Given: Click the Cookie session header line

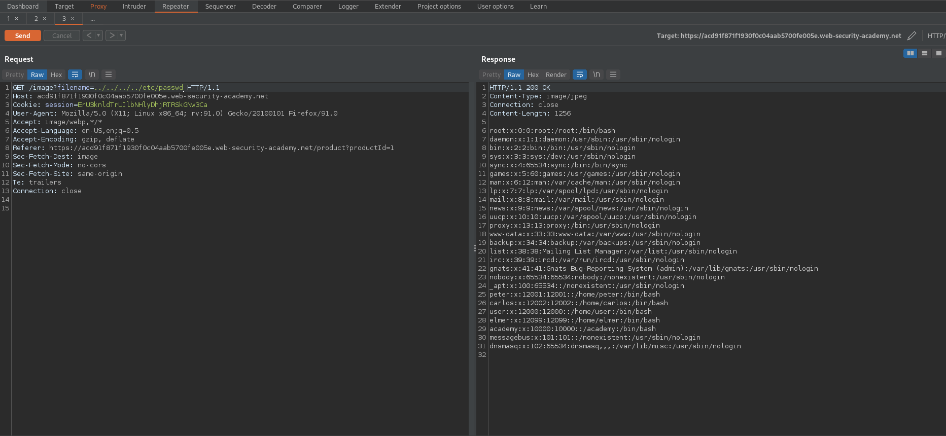Looking at the screenshot, I should [x=110, y=105].
